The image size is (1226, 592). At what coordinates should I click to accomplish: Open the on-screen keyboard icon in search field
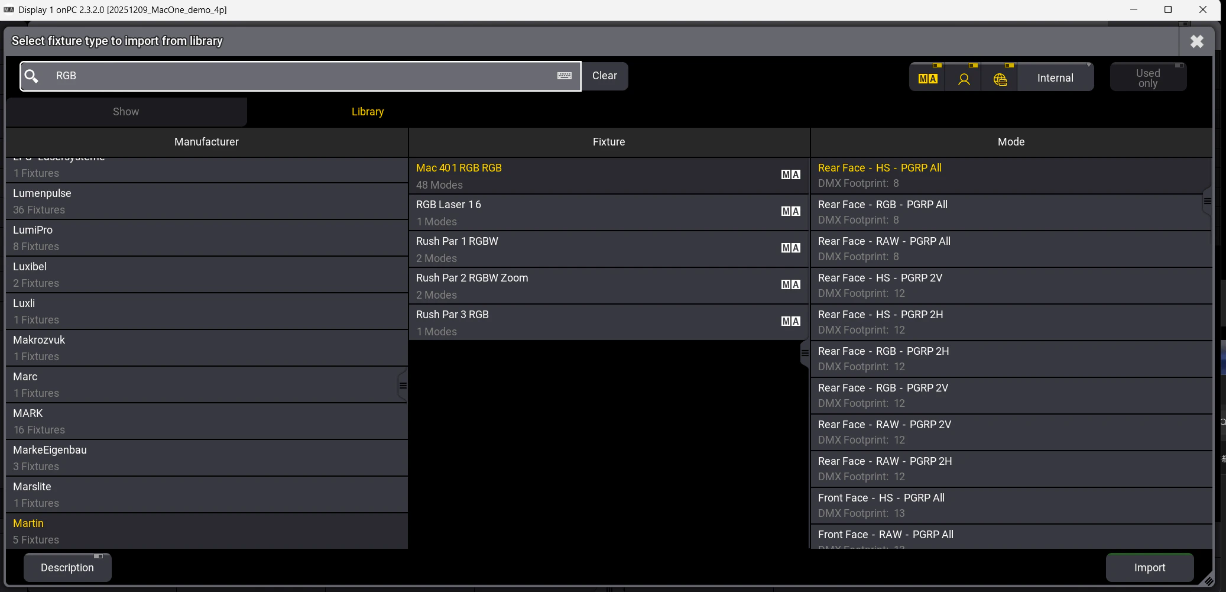(x=565, y=76)
